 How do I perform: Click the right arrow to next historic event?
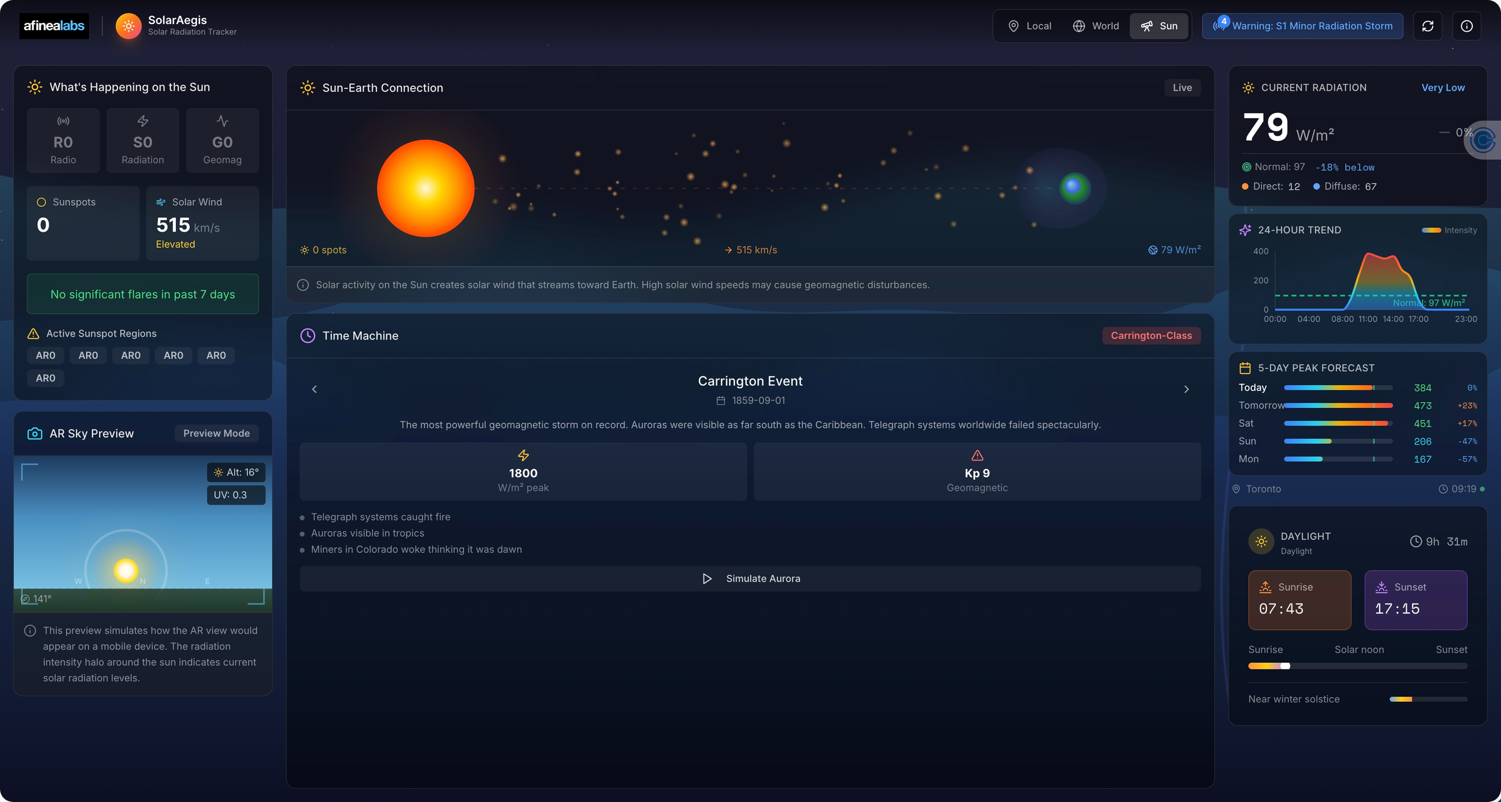[x=1186, y=389]
